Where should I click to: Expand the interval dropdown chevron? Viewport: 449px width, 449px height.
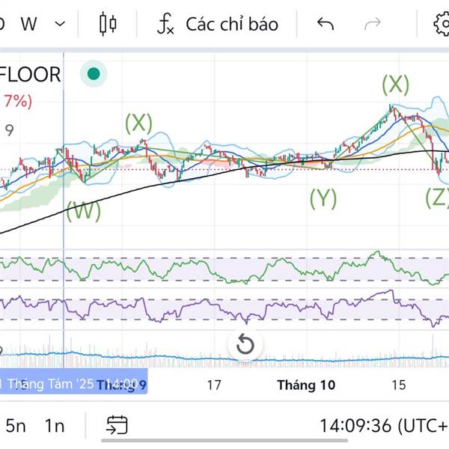[x=61, y=24]
